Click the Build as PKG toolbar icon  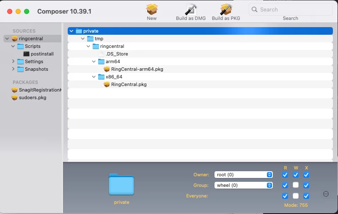tap(226, 9)
